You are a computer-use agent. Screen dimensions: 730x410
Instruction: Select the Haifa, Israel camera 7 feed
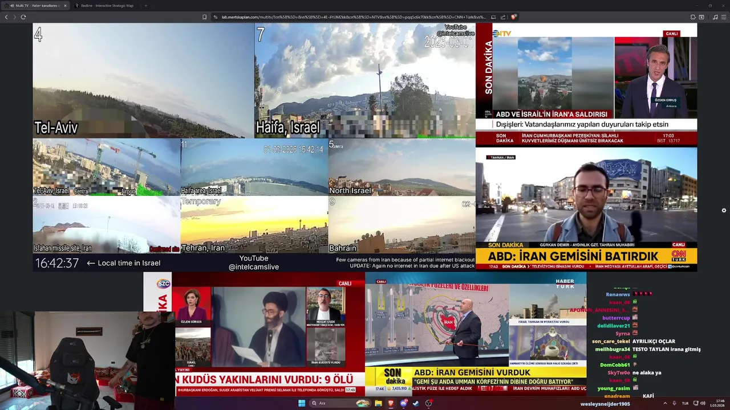[x=365, y=80]
